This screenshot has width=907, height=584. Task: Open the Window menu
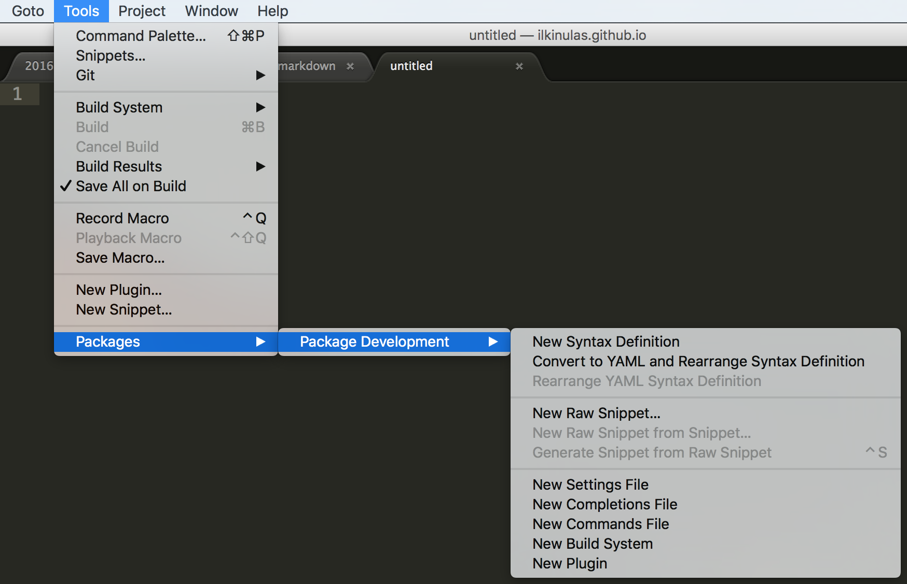[x=211, y=11]
